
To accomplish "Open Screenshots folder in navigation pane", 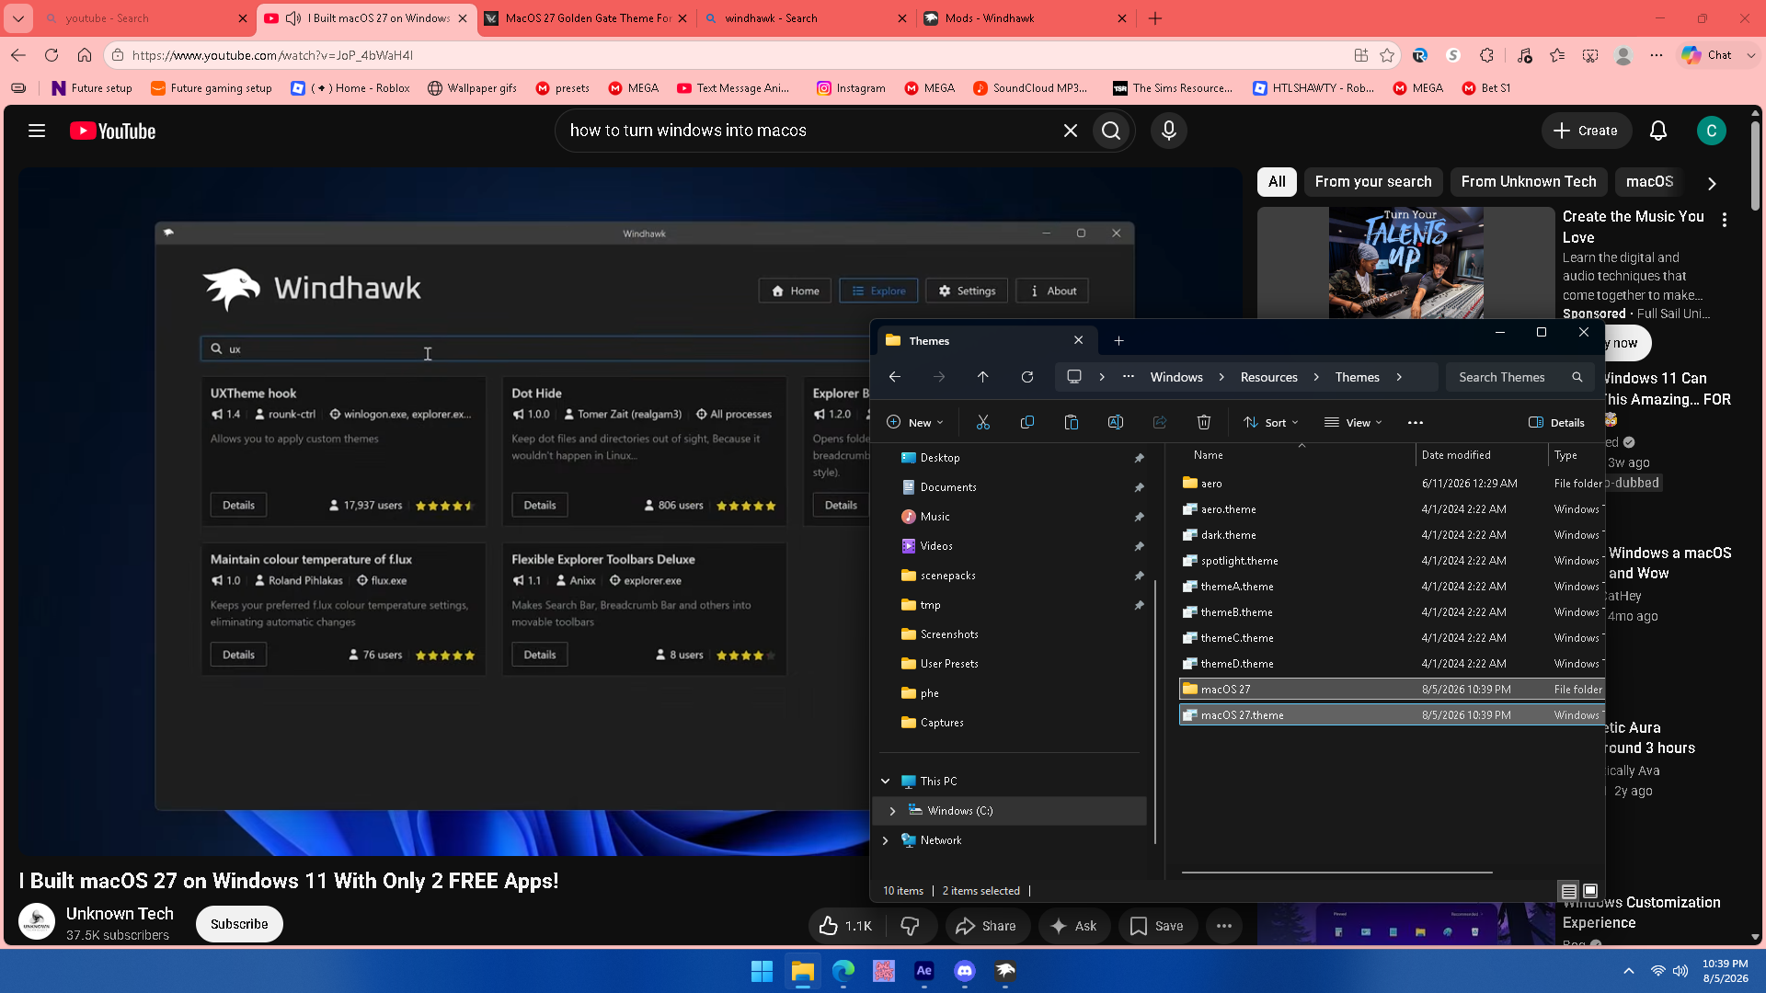I will click(948, 634).
